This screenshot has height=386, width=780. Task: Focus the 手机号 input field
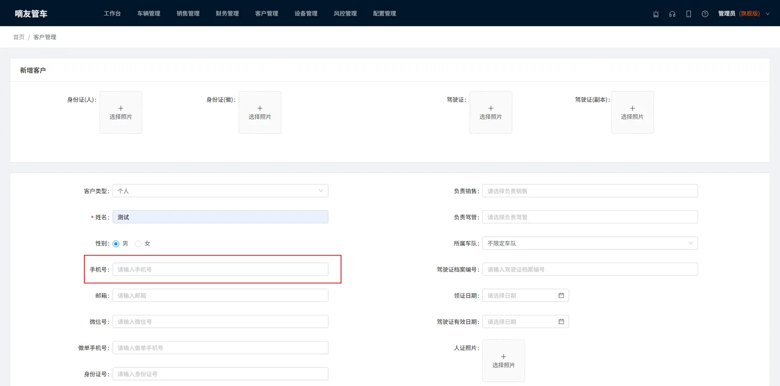pyautogui.click(x=220, y=269)
